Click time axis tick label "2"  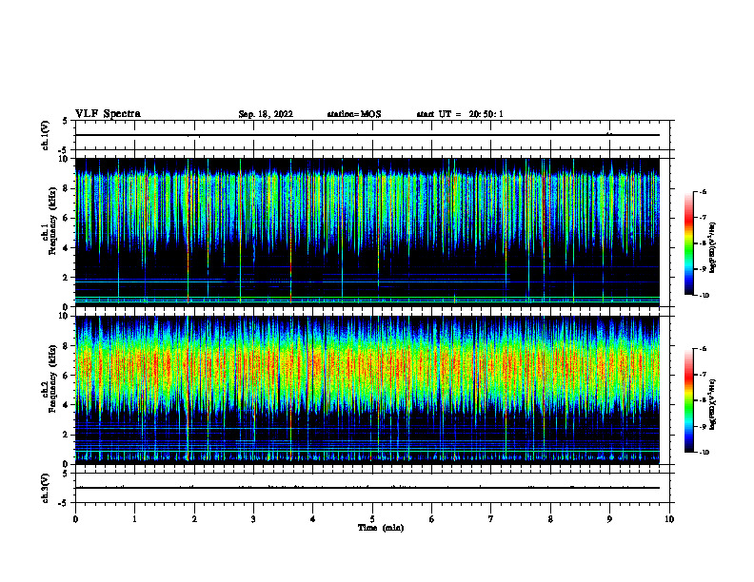(x=194, y=519)
